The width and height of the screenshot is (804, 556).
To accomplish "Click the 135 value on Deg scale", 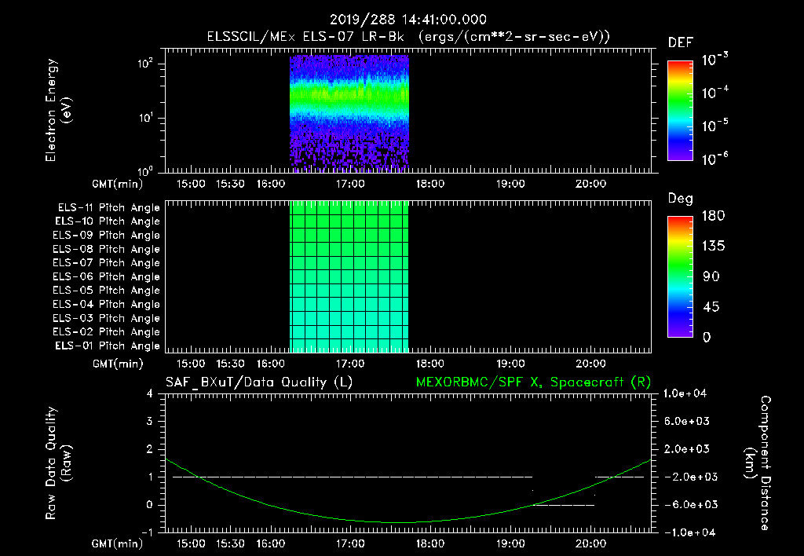I will (713, 246).
